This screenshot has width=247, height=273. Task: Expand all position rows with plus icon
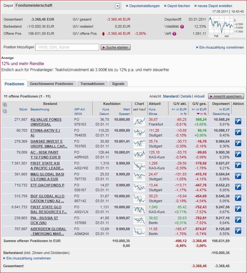[5, 105]
